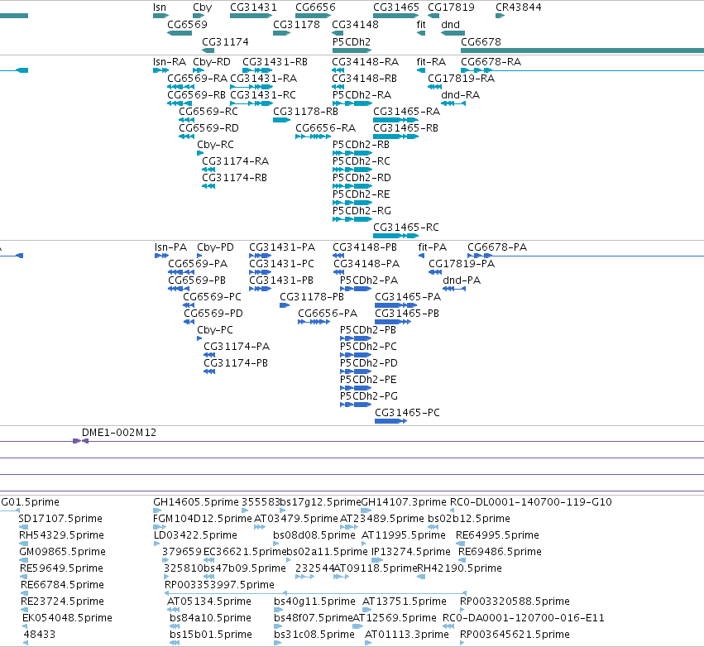Click the CG31465 gene label
Image resolution: width=704 pixels, height=647 pixels.
click(396, 7)
